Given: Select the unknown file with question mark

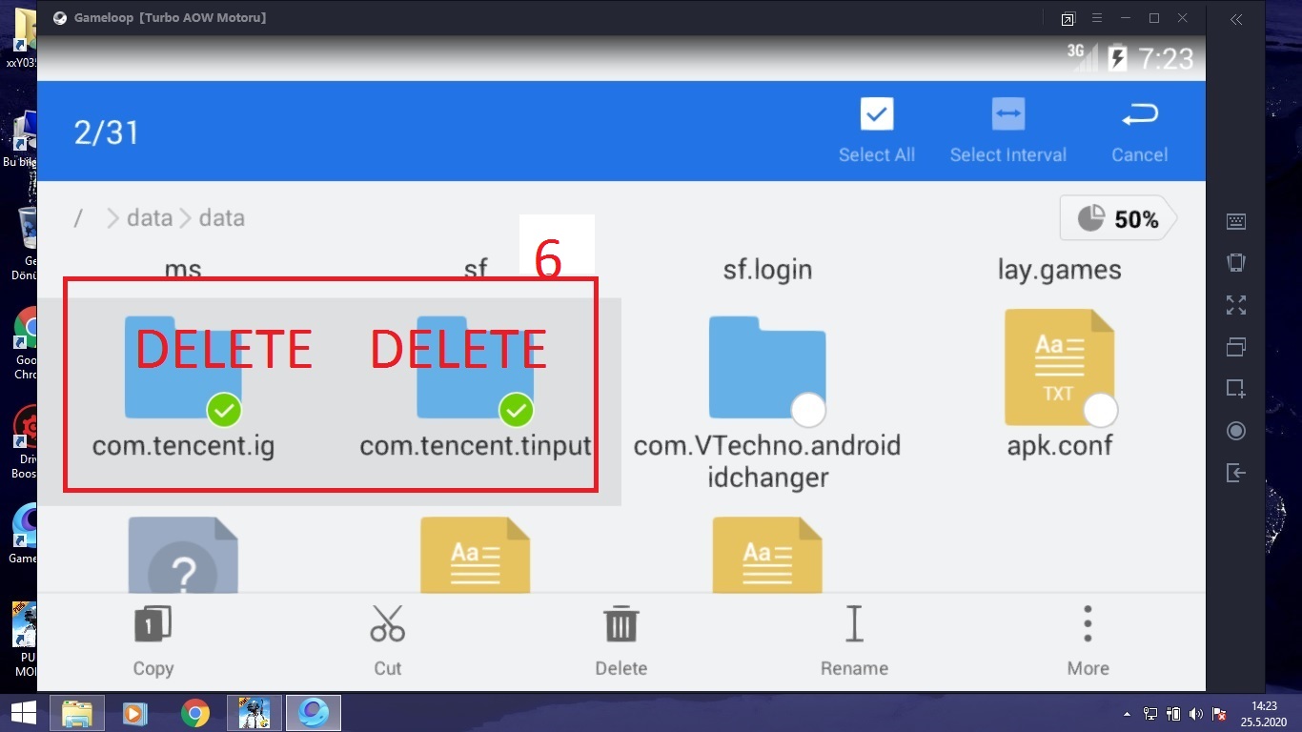Looking at the screenshot, I should [x=182, y=555].
